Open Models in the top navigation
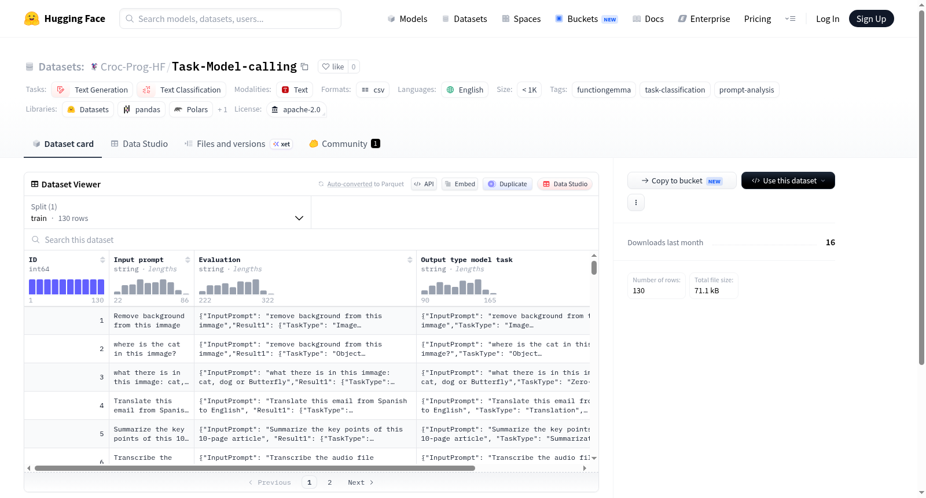Screen dimensions: 926x498 click(407, 19)
